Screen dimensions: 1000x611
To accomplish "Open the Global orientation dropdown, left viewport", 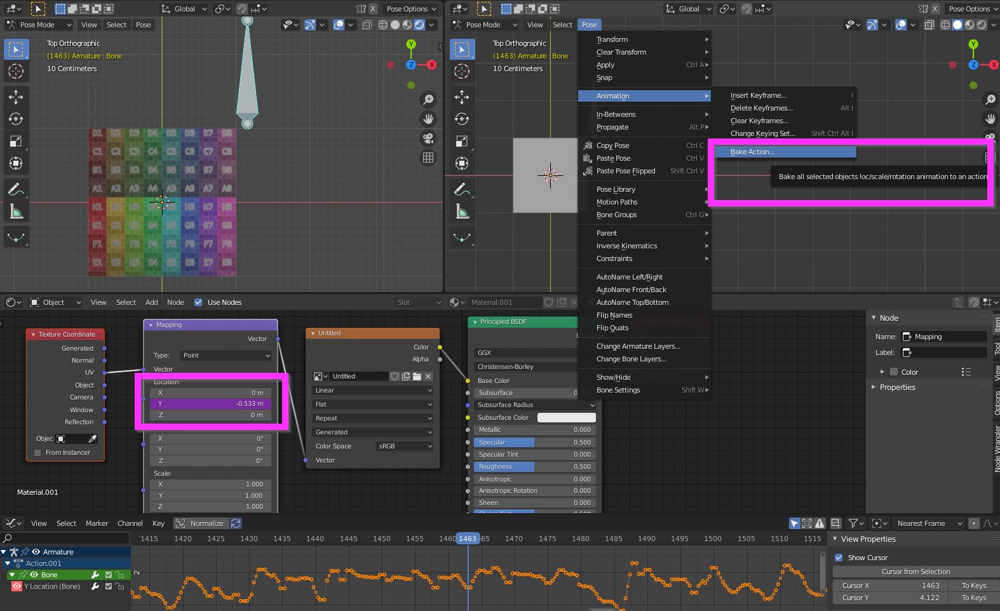I will click(x=184, y=9).
